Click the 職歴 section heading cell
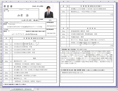This screenshot has height=91, width=118. [x=34, y=58]
